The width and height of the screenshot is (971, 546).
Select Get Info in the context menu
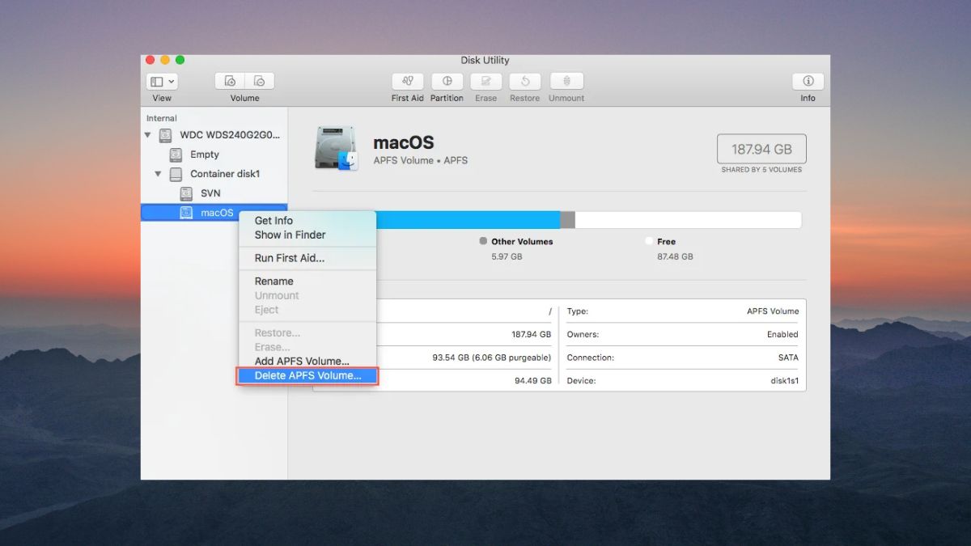click(273, 220)
